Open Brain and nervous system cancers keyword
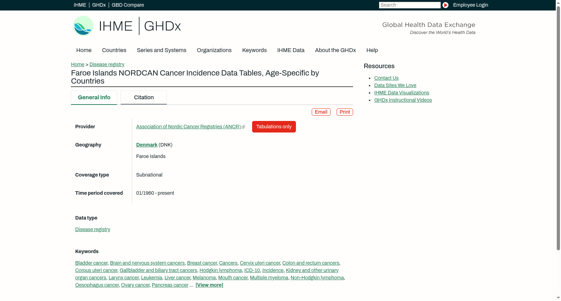Screen dimensions: 561x301 (147, 263)
